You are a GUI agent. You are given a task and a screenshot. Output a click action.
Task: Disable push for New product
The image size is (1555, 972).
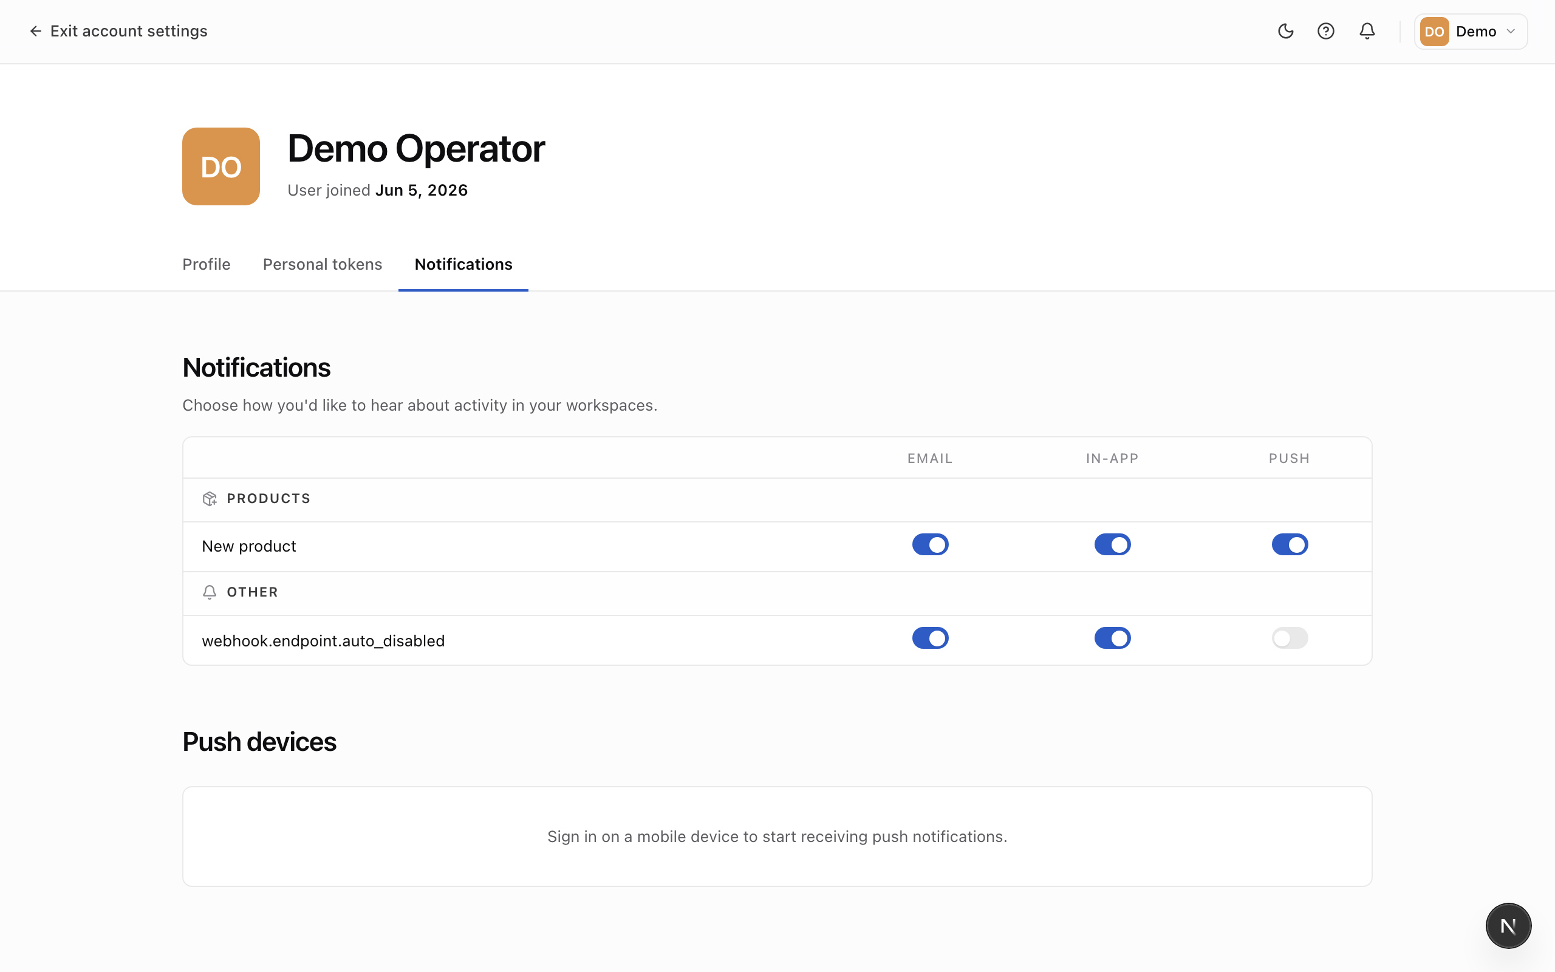pyautogui.click(x=1290, y=544)
